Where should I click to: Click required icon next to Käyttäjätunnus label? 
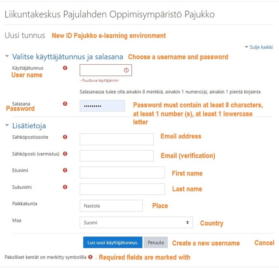tap(65, 68)
